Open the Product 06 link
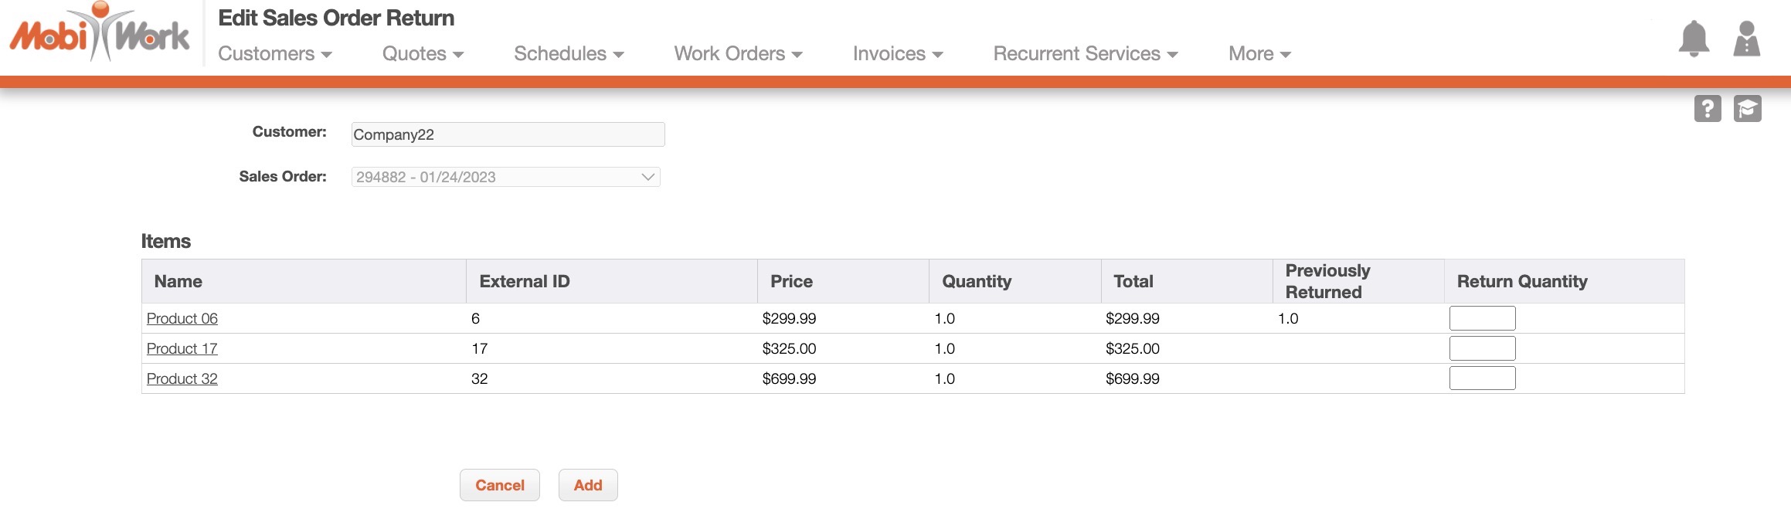Viewport: 1791px width, 519px height. (182, 318)
